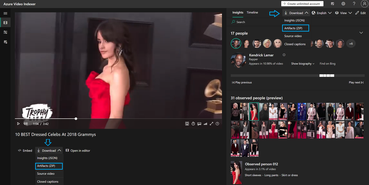Image resolution: width=369 pixels, height=185 pixels.
Task: Click Open in editor
Action: tap(78, 151)
